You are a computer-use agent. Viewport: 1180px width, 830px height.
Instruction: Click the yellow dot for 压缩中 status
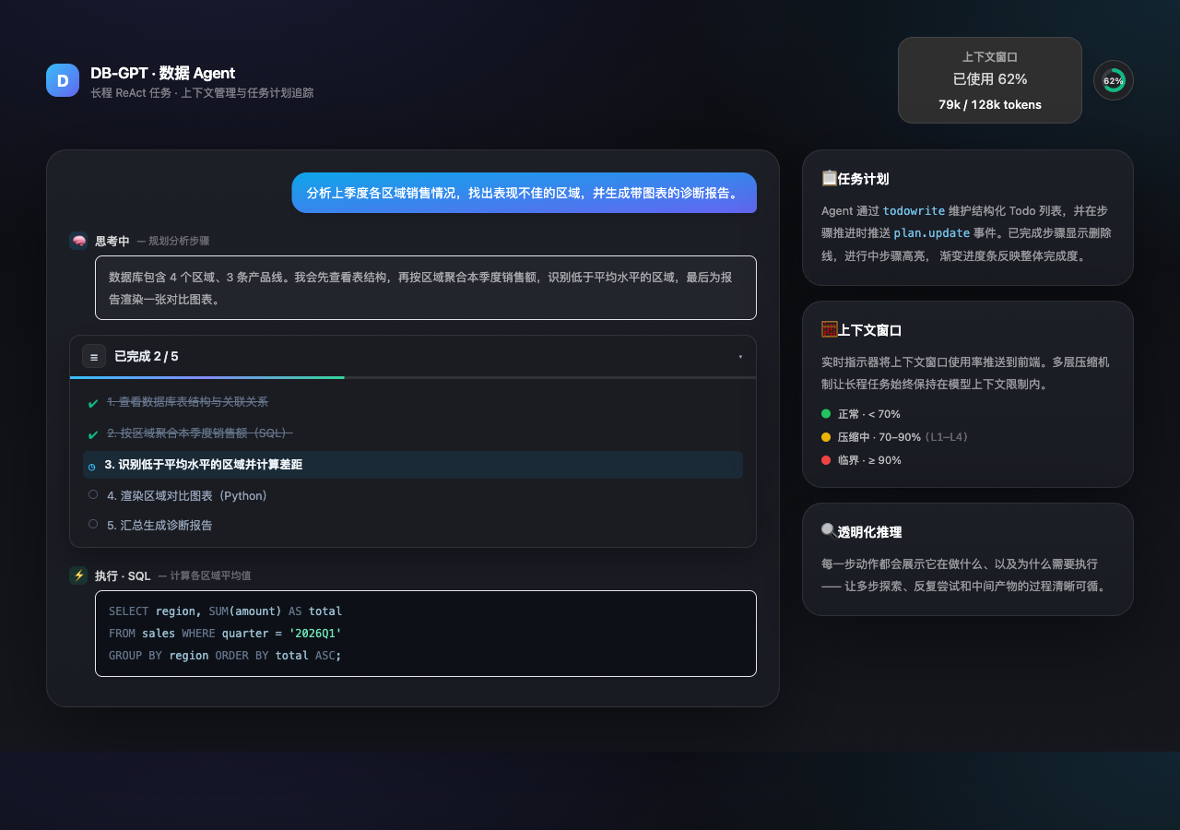pos(826,437)
